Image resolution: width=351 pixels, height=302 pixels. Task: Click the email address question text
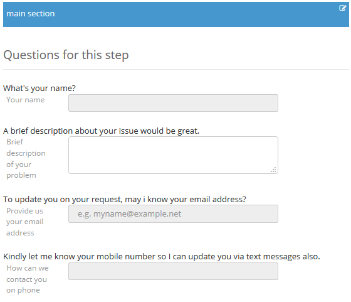pos(125,199)
